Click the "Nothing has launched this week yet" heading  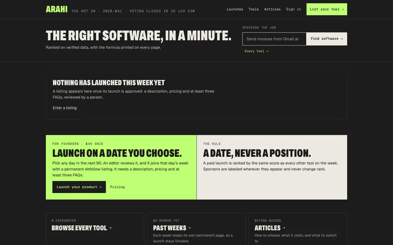tap(109, 83)
